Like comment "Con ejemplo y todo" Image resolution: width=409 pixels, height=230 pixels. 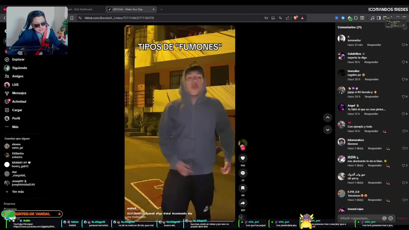403,131
